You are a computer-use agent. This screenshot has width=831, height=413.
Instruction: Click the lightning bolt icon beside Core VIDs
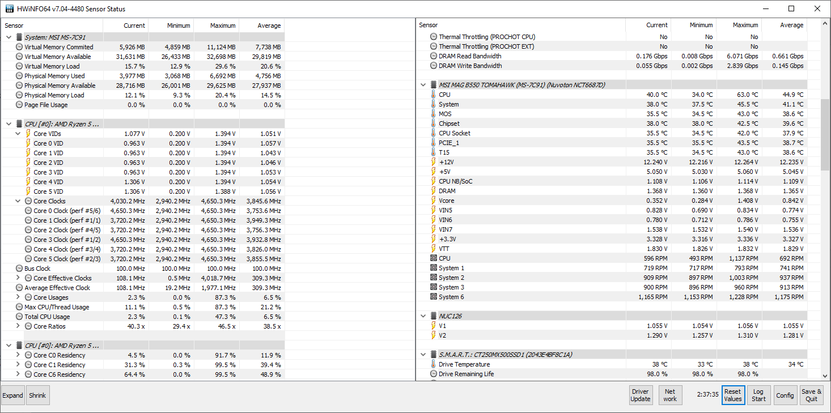tap(28, 134)
